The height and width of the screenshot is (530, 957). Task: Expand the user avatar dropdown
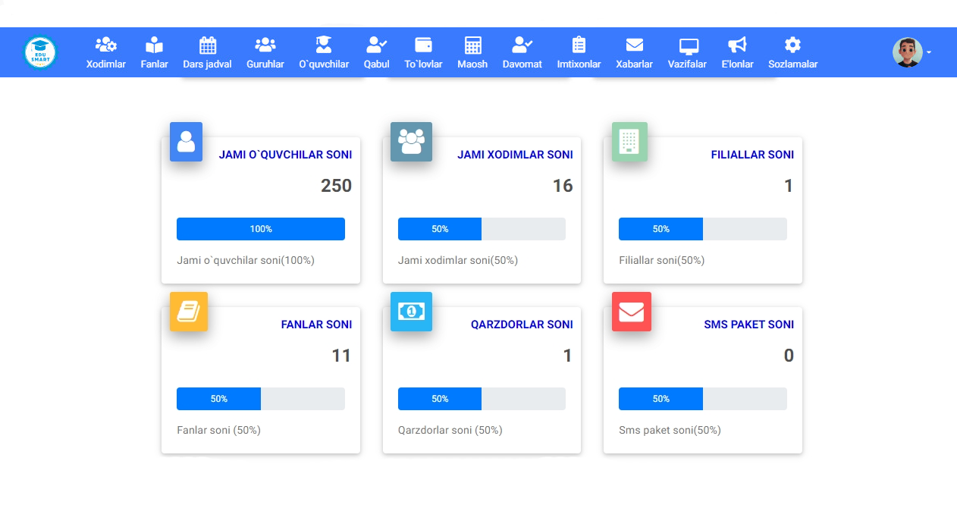tap(911, 52)
